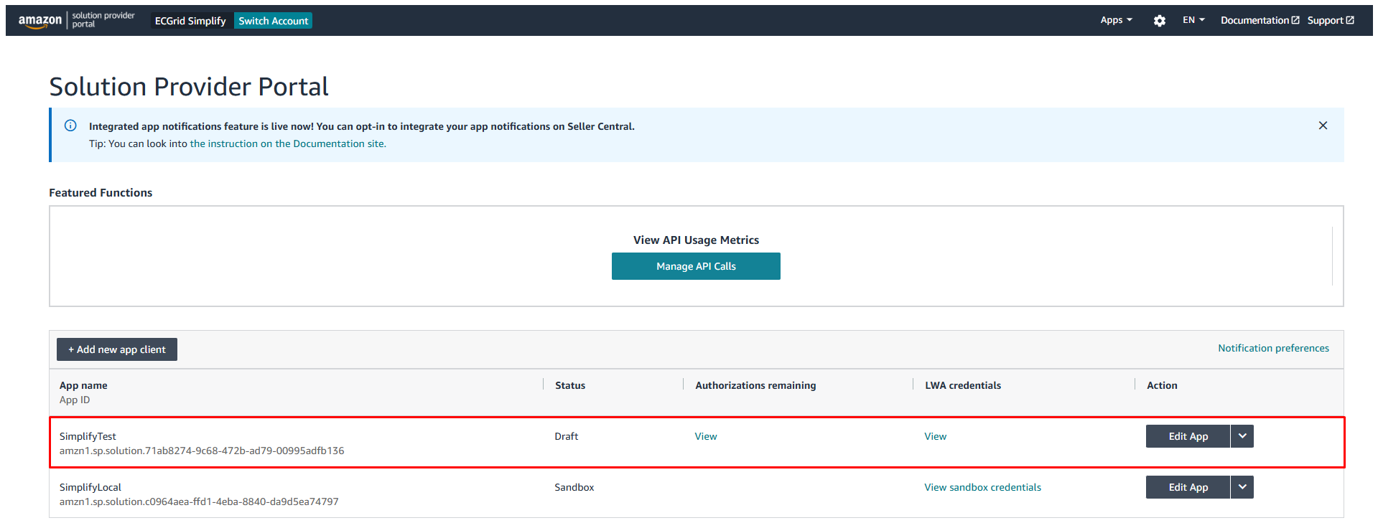1378x523 pixels.
Task: Click the LWA credentials column header
Action: click(x=963, y=385)
